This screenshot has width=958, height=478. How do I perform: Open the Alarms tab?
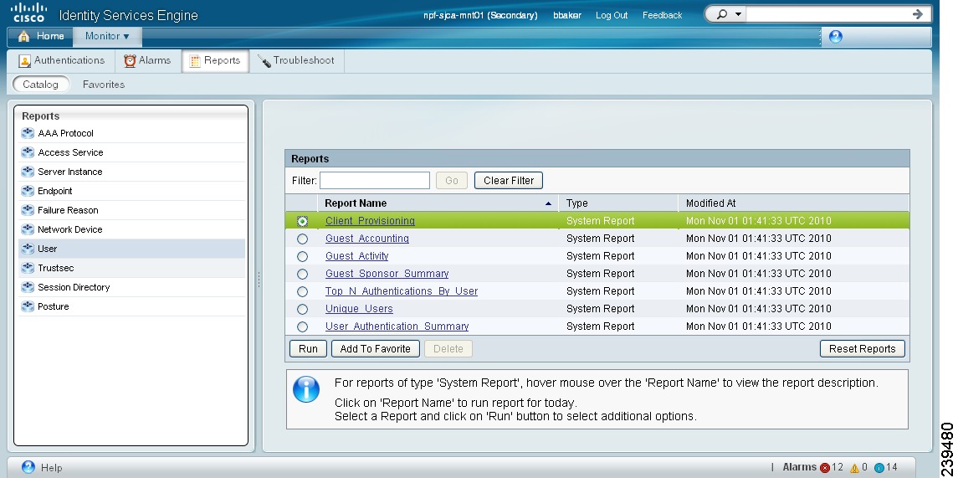point(147,60)
